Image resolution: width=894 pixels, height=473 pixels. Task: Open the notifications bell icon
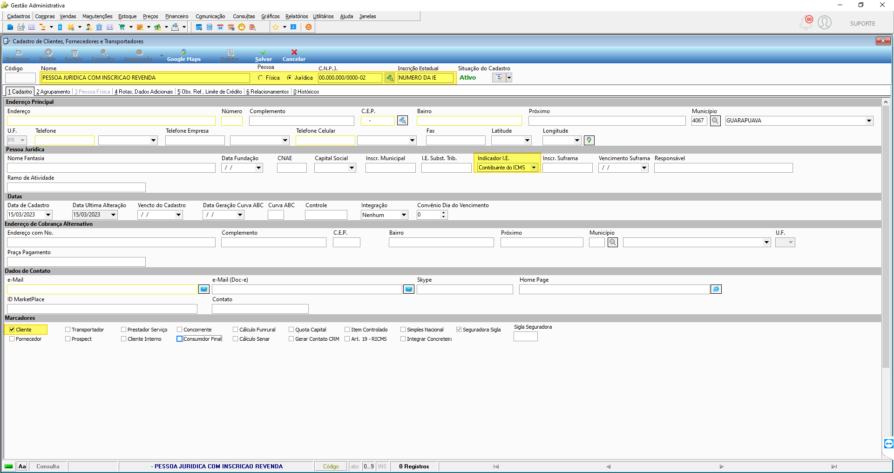coord(806,22)
